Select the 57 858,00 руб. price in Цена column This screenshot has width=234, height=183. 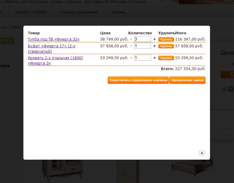[114, 46]
